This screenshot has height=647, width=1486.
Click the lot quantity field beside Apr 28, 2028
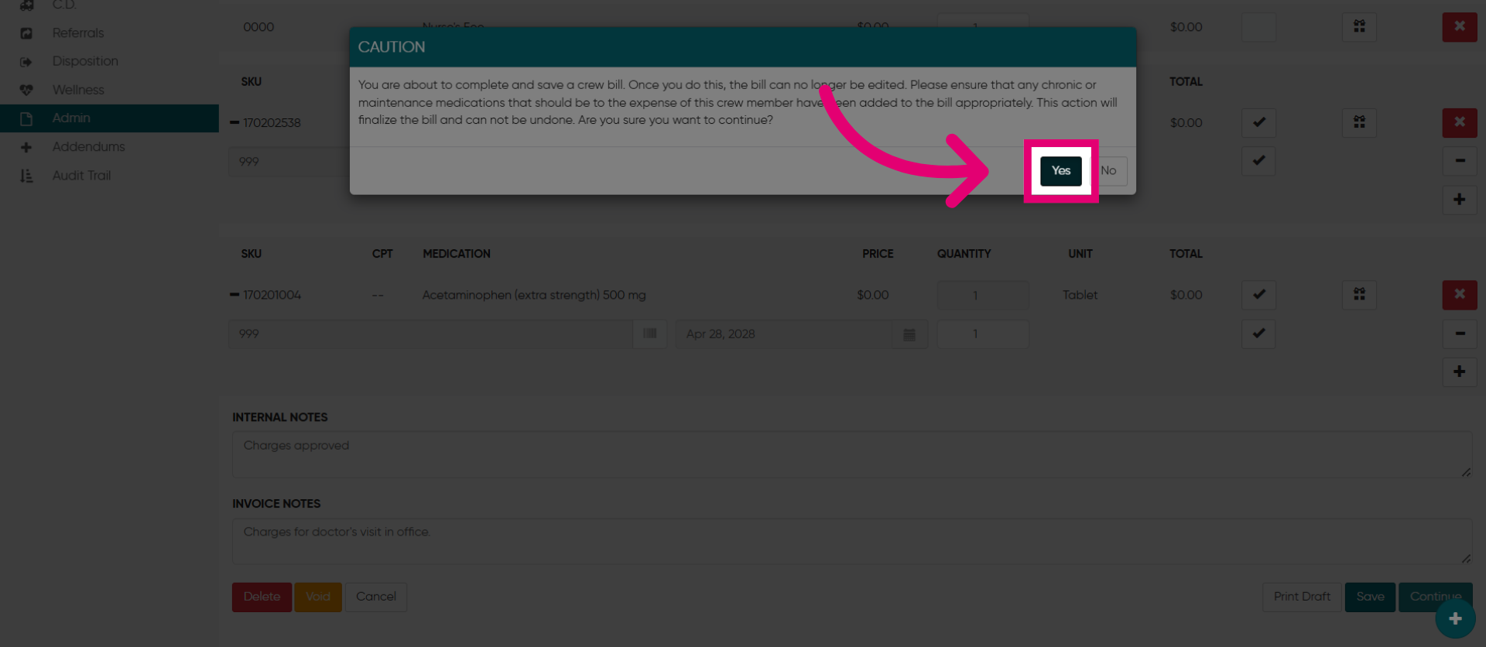[983, 334]
